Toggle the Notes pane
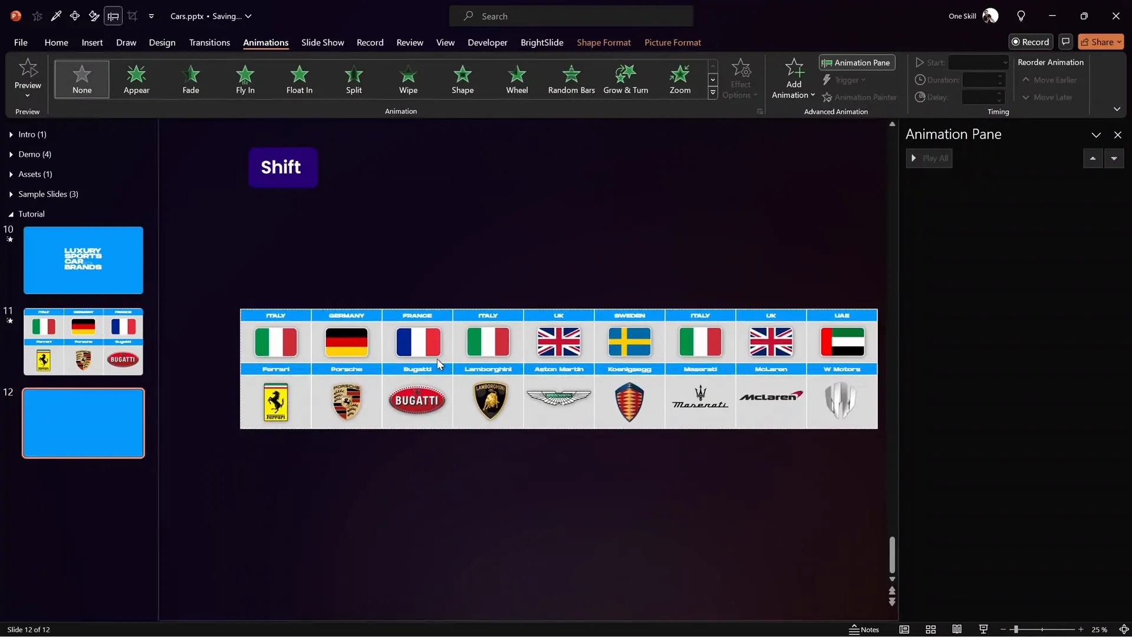 pos(864,629)
